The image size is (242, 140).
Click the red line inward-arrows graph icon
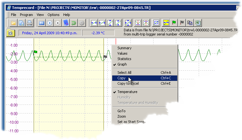(x=138, y=23)
